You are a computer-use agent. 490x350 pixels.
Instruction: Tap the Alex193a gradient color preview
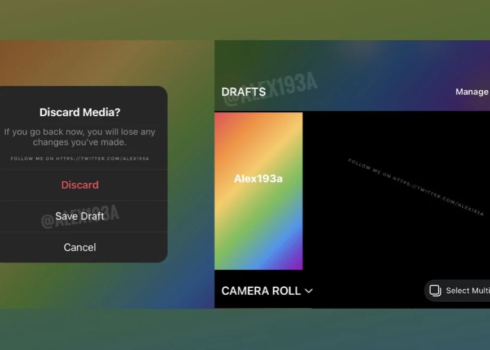coord(259,178)
